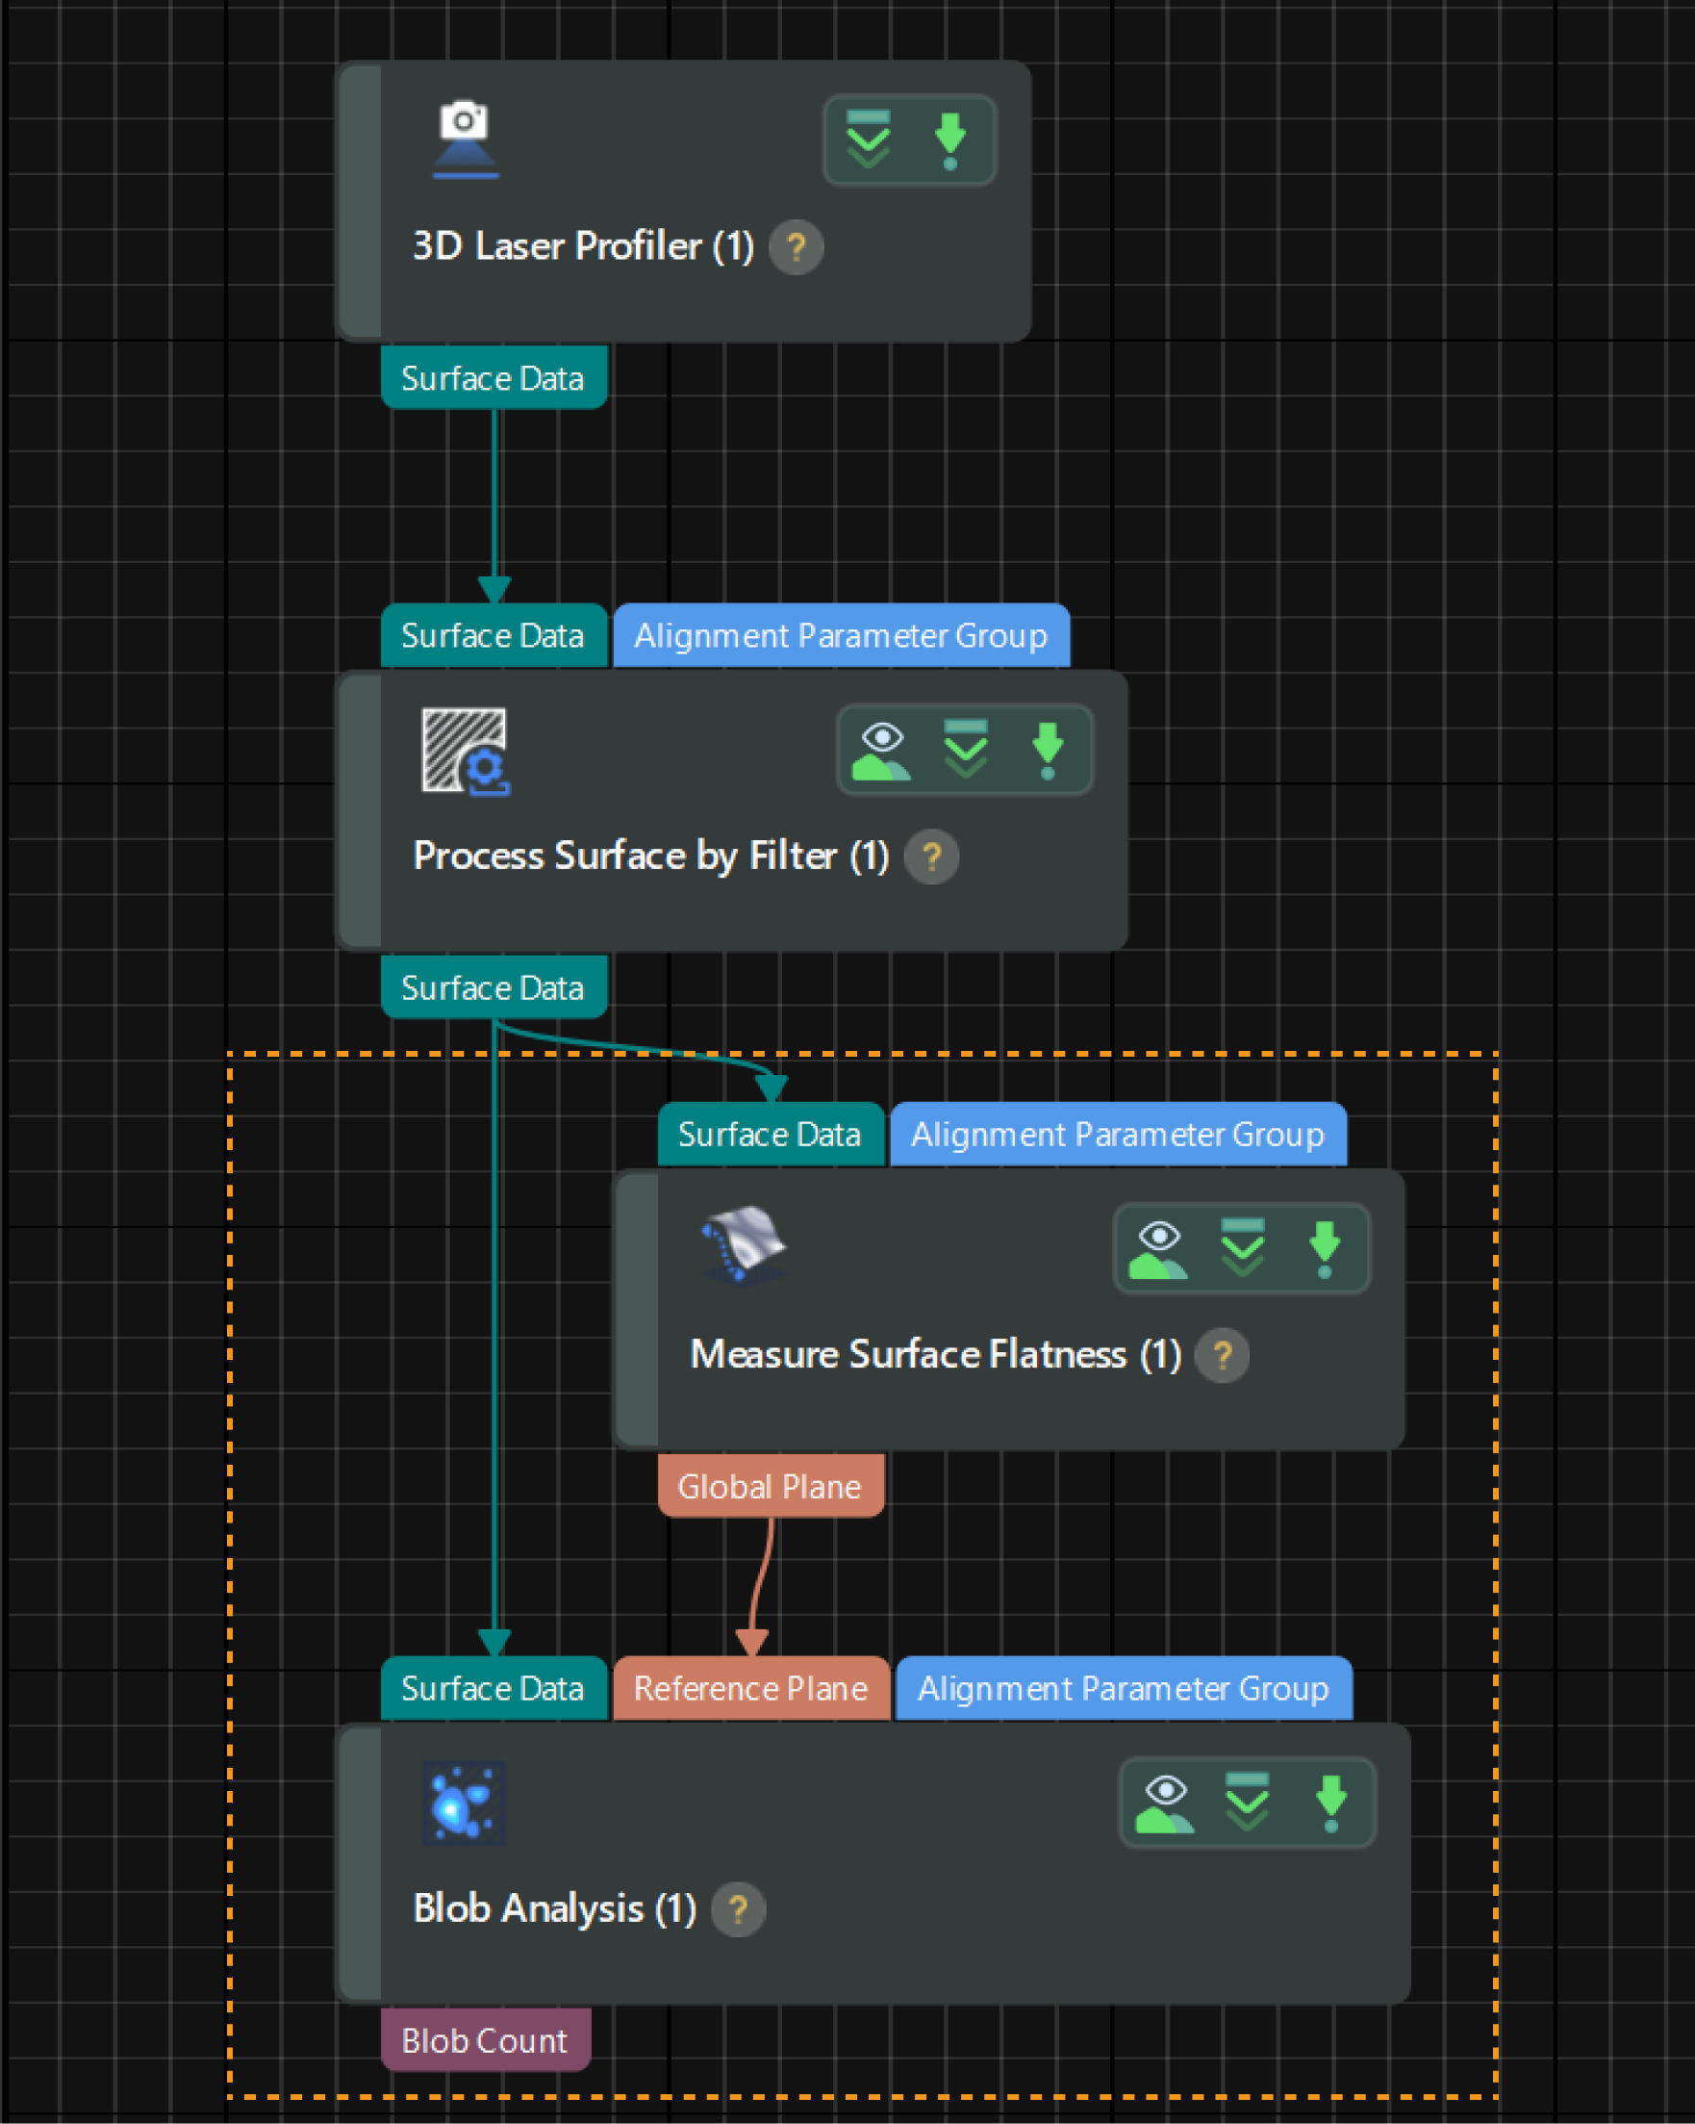This screenshot has width=1695, height=2124.
Task: Click the 3D Laser Profiler camera icon
Action: 465,139
